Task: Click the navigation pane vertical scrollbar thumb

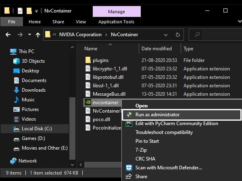Action: pyautogui.click(x=72, y=129)
